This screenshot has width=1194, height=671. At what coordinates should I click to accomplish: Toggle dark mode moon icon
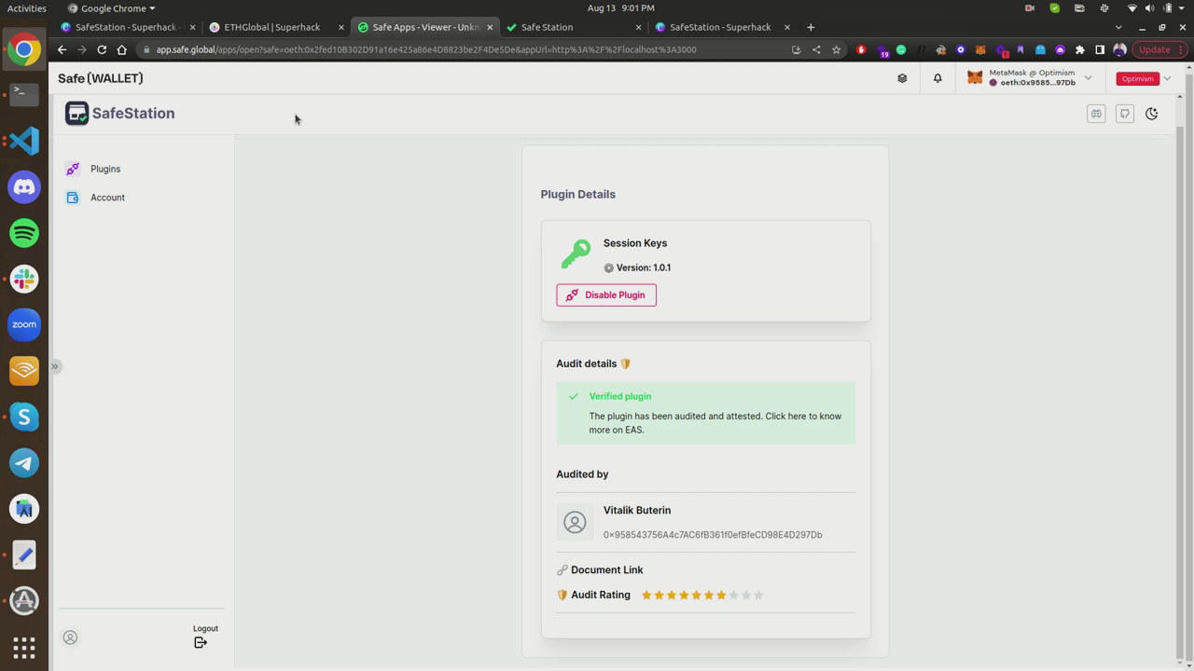point(1152,114)
